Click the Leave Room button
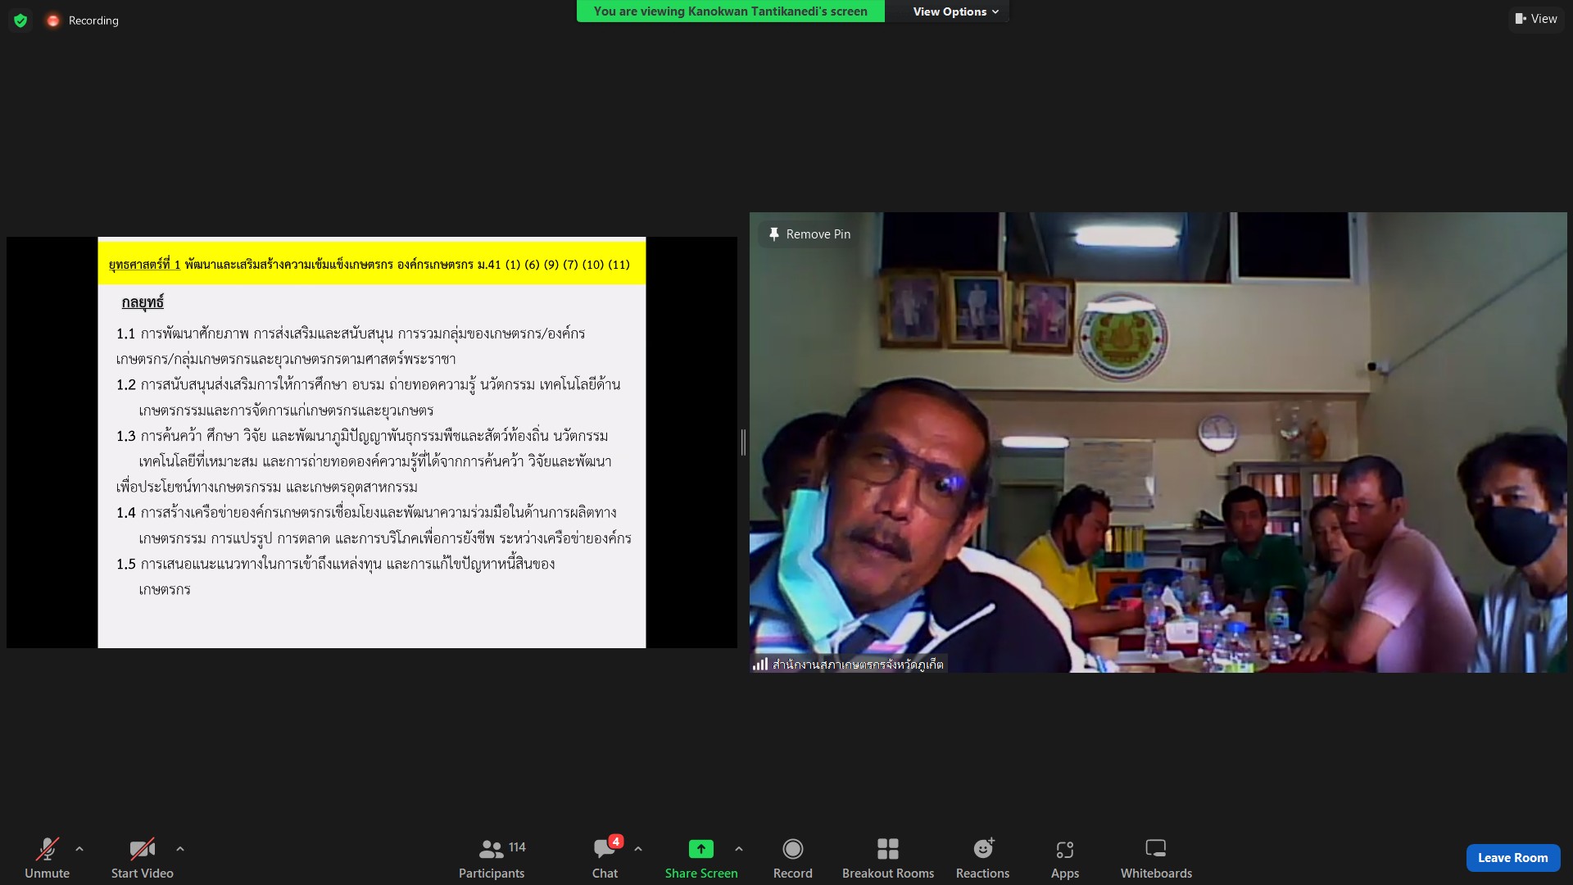 point(1512,858)
